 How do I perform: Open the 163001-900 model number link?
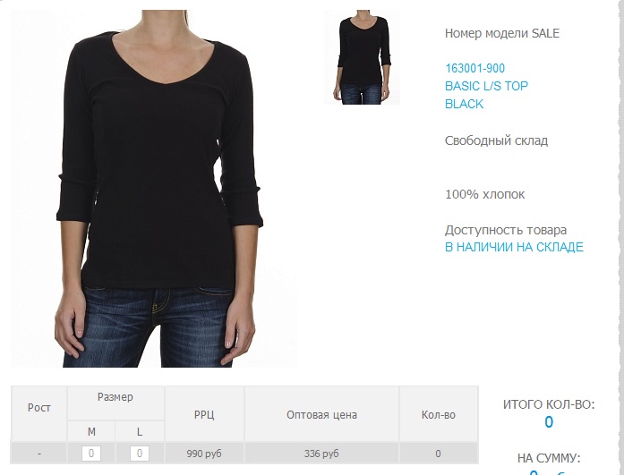point(474,68)
